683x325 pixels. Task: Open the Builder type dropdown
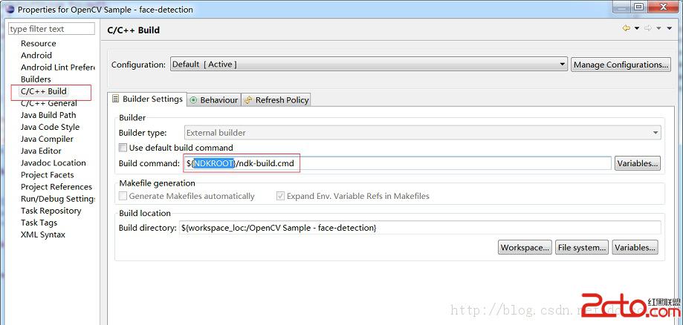pos(421,133)
